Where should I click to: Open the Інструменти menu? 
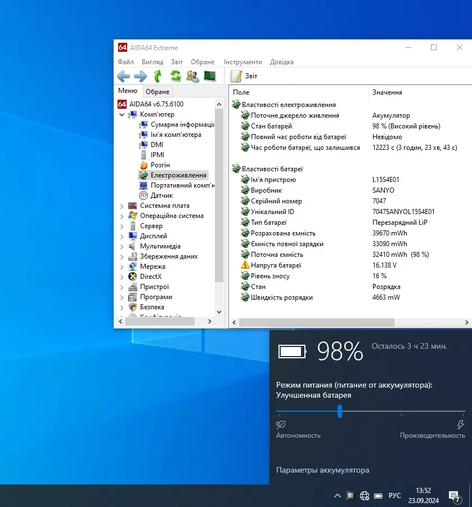(x=242, y=62)
